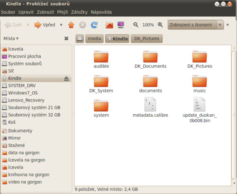Open the Zobrazit menu
The width and height of the screenshot is (237, 194).
[x=46, y=12]
